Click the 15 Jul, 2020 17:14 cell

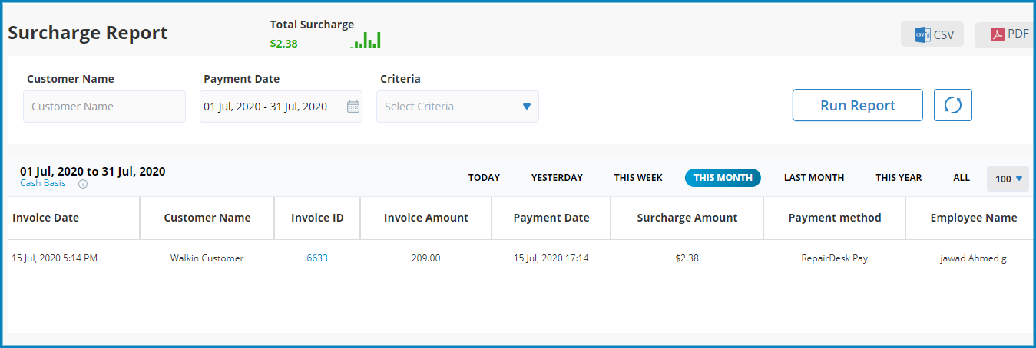[551, 258]
